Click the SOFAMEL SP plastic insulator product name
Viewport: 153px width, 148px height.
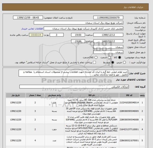click(x=92, y=111)
